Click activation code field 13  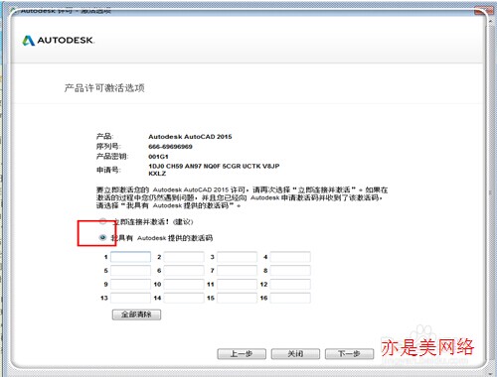[x=130, y=298]
